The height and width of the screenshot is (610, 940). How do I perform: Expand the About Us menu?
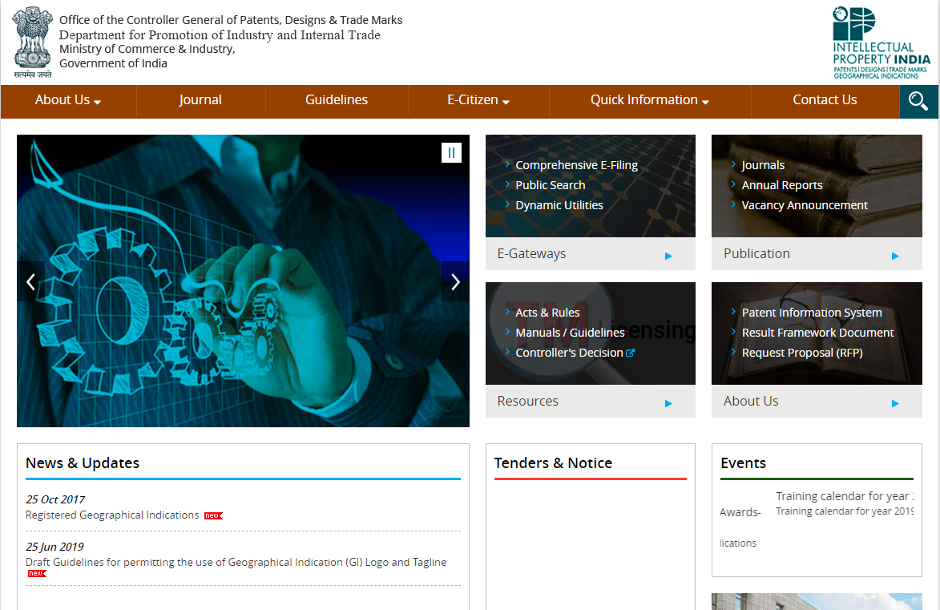coord(67,99)
